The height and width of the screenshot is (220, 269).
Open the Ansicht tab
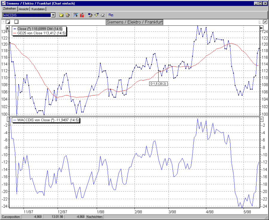click(x=24, y=9)
